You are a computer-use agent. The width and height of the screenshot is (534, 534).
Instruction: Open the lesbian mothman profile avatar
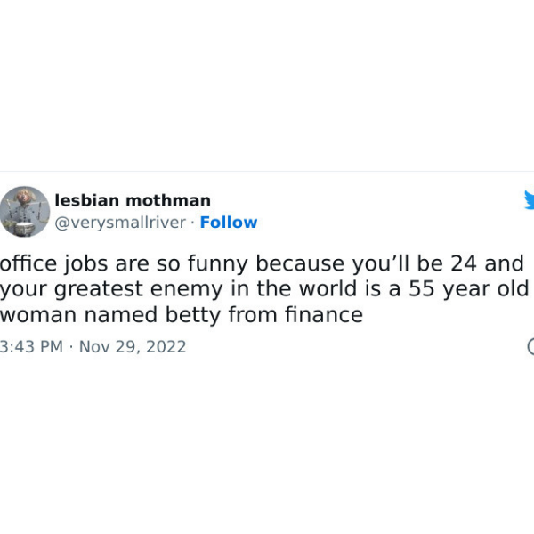25,212
